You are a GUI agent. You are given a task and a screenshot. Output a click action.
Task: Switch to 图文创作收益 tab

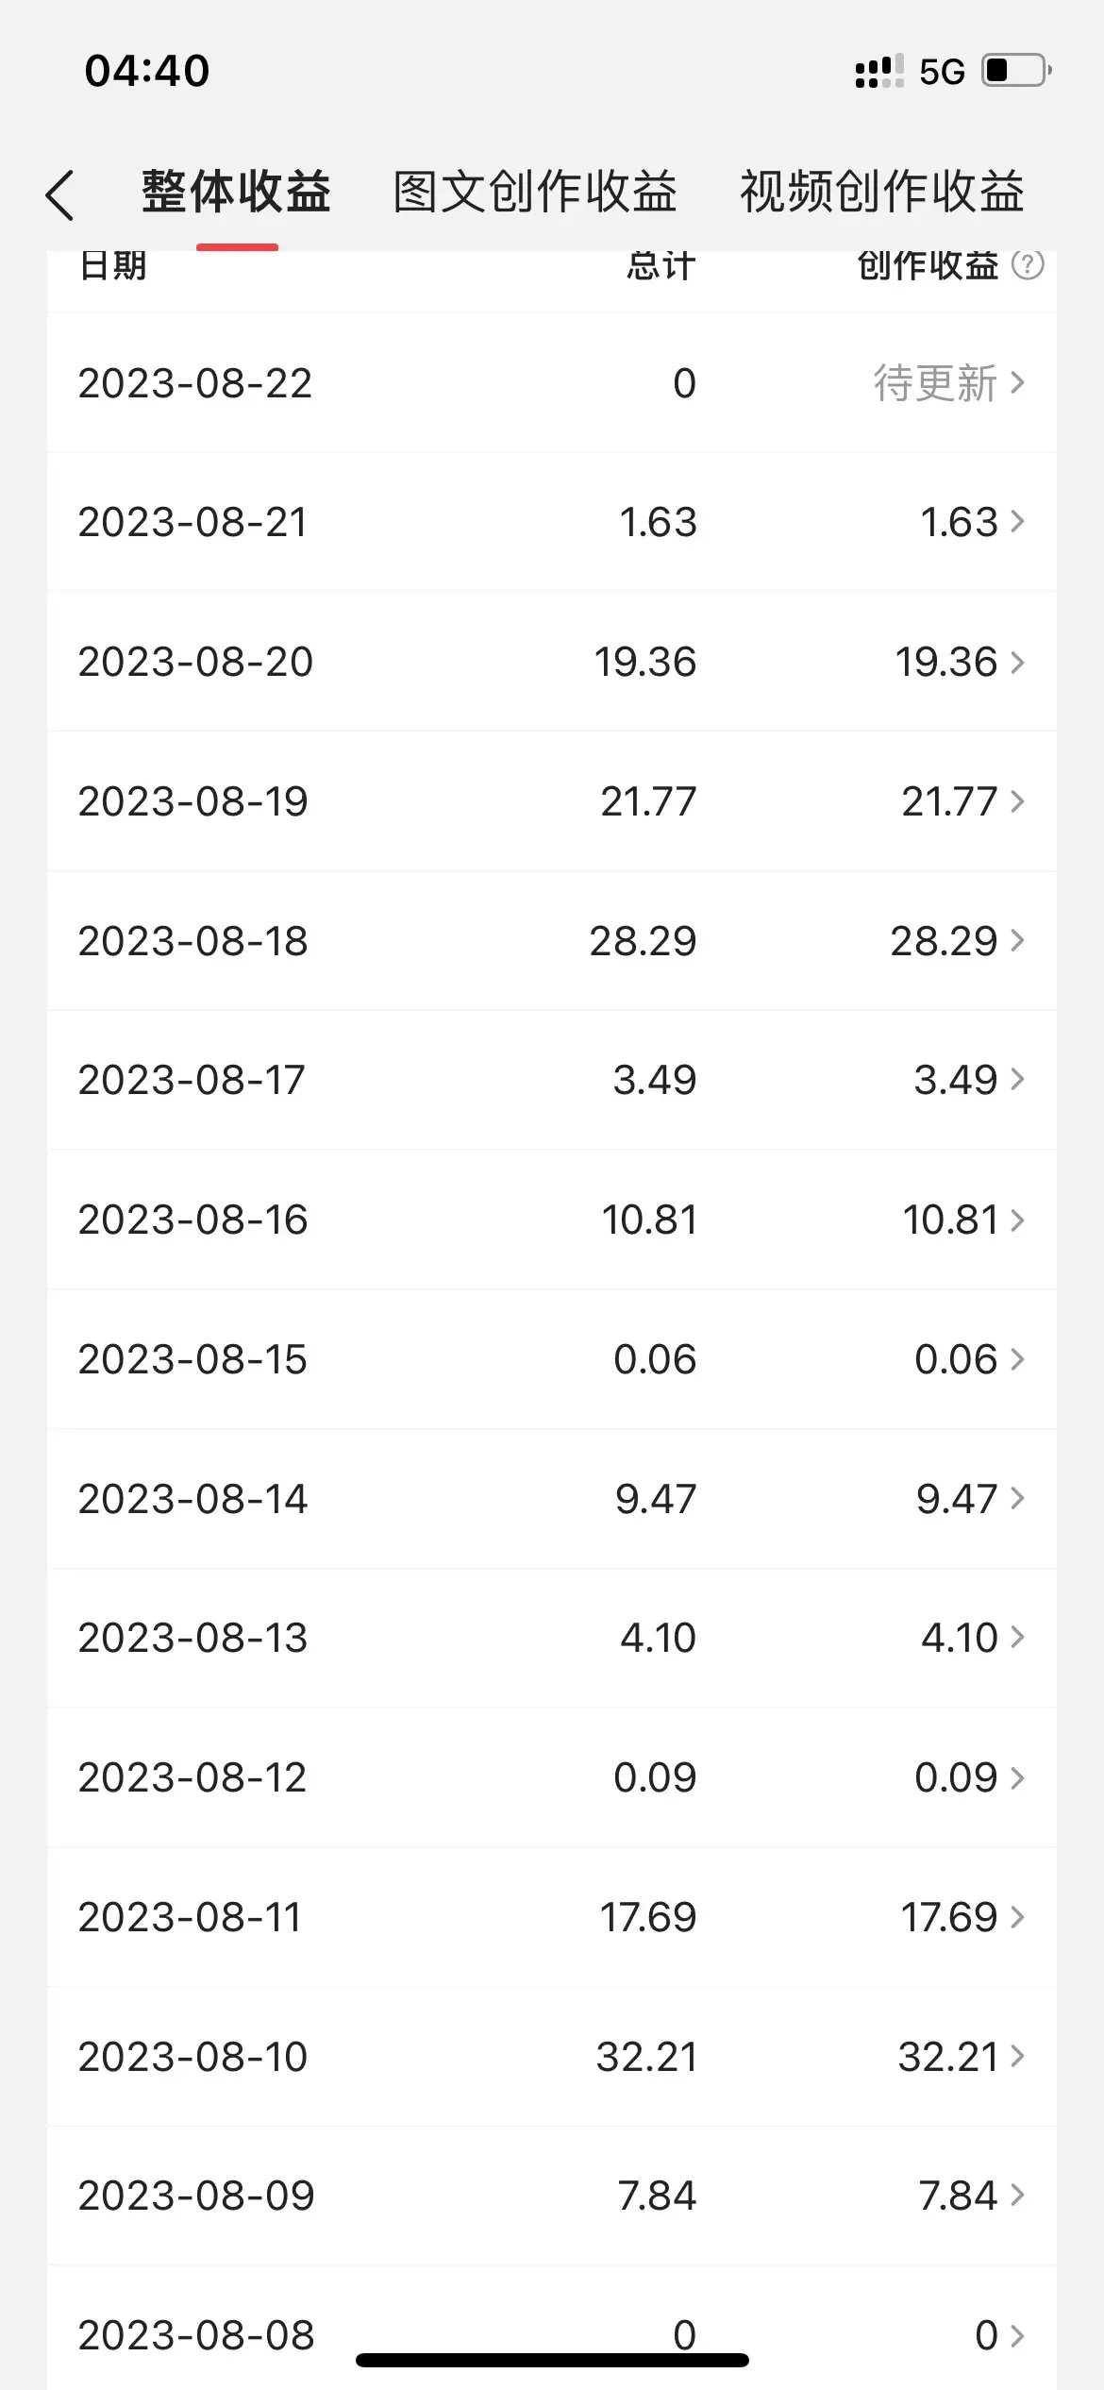click(535, 192)
